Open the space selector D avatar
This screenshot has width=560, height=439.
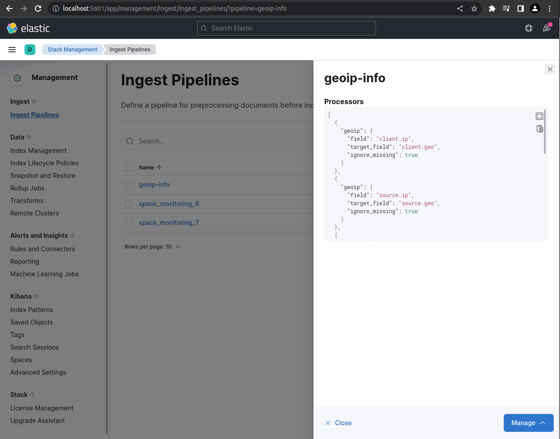[x=30, y=50]
